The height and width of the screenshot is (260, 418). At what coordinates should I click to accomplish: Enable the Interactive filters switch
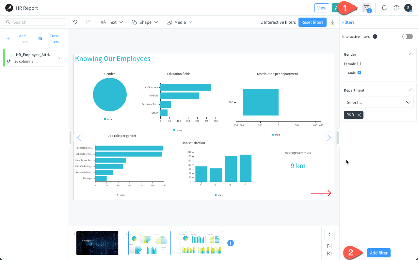tap(407, 36)
